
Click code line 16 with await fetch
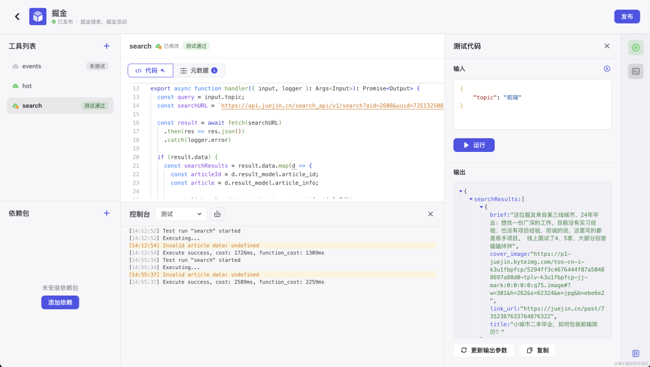pos(219,123)
